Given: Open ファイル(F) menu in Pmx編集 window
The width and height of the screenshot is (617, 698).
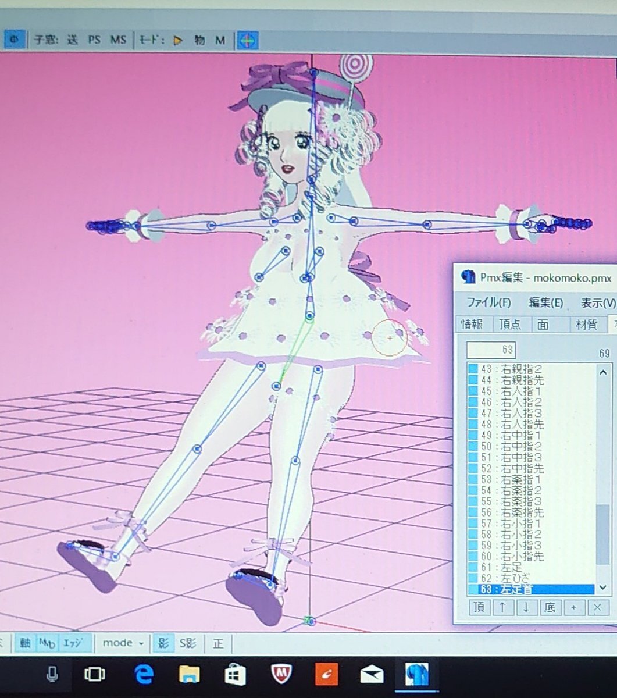Looking at the screenshot, I should coord(488,302).
